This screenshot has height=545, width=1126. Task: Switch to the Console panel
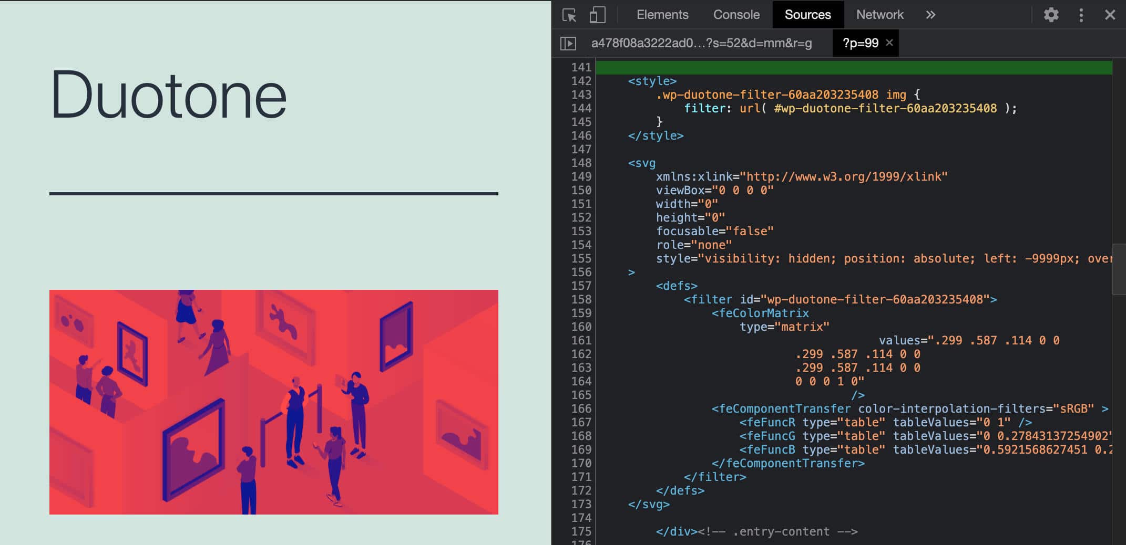pyautogui.click(x=736, y=15)
